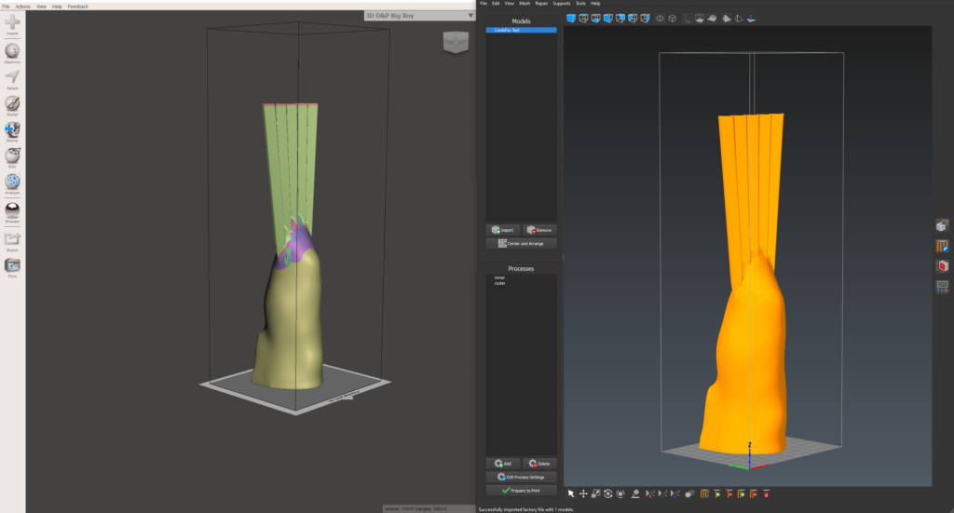Open the Actions menu in Meshmixer
Image resolution: width=954 pixels, height=513 pixels.
pyautogui.click(x=23, y=7)
